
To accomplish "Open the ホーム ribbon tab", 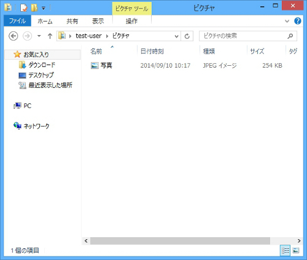I will point(45,21).
